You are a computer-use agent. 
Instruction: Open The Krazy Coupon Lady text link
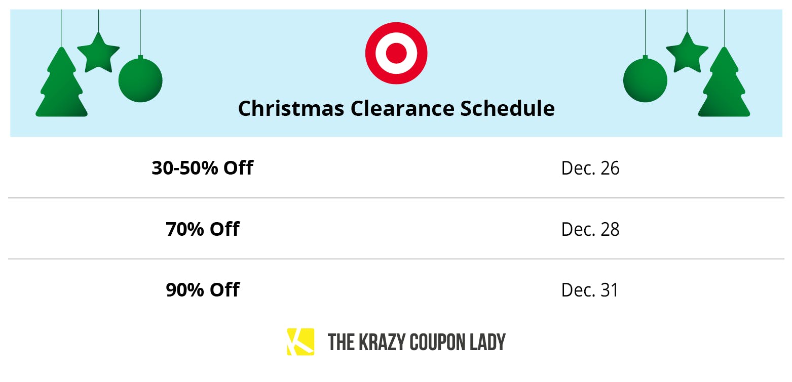tap(417, 342)
